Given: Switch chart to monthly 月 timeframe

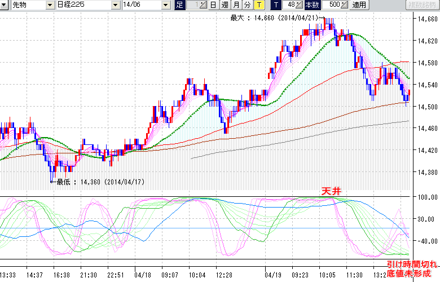Looking at the screenshot, I should pos(236,5).
